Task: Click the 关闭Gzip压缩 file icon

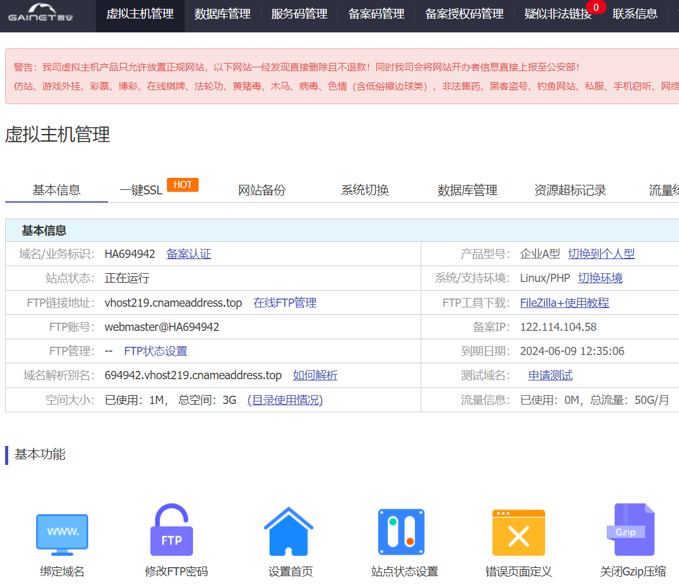Action: (x=630, y=530)
